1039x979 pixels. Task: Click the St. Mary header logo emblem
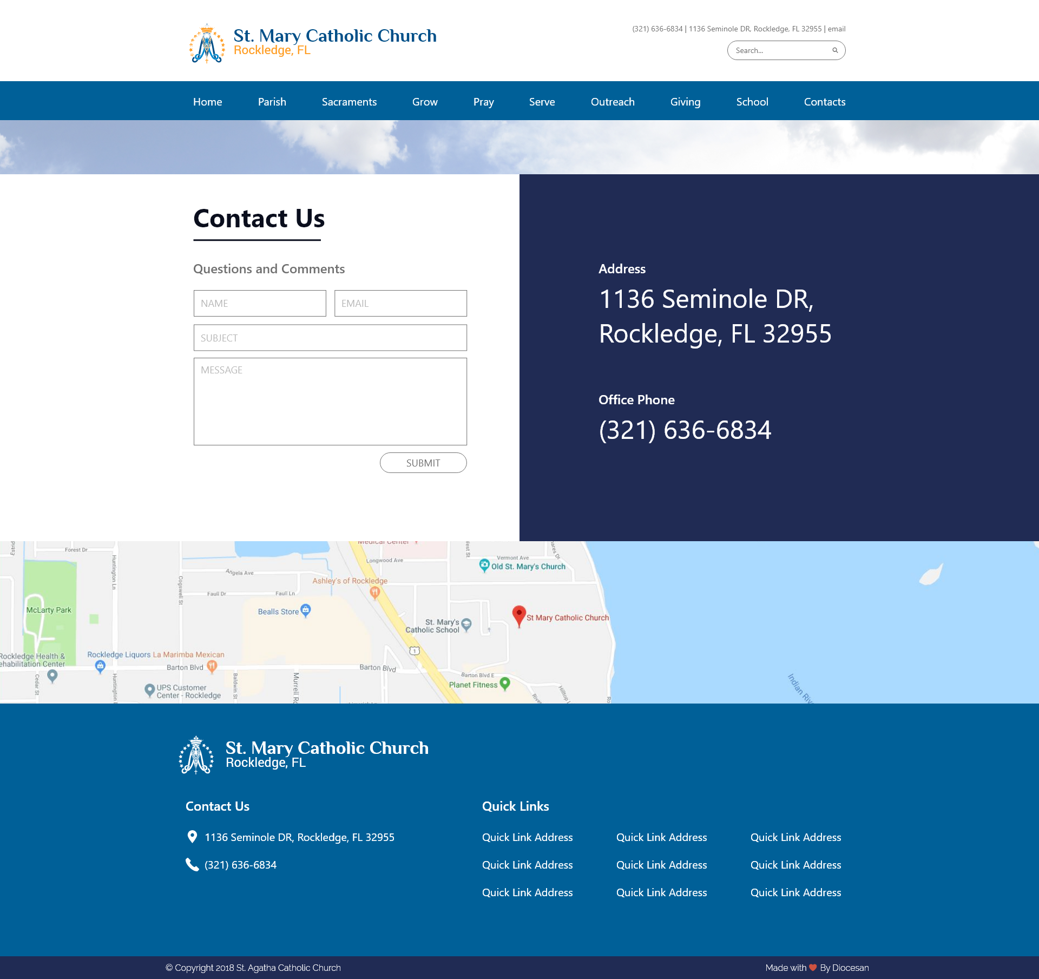coord(207,44)
